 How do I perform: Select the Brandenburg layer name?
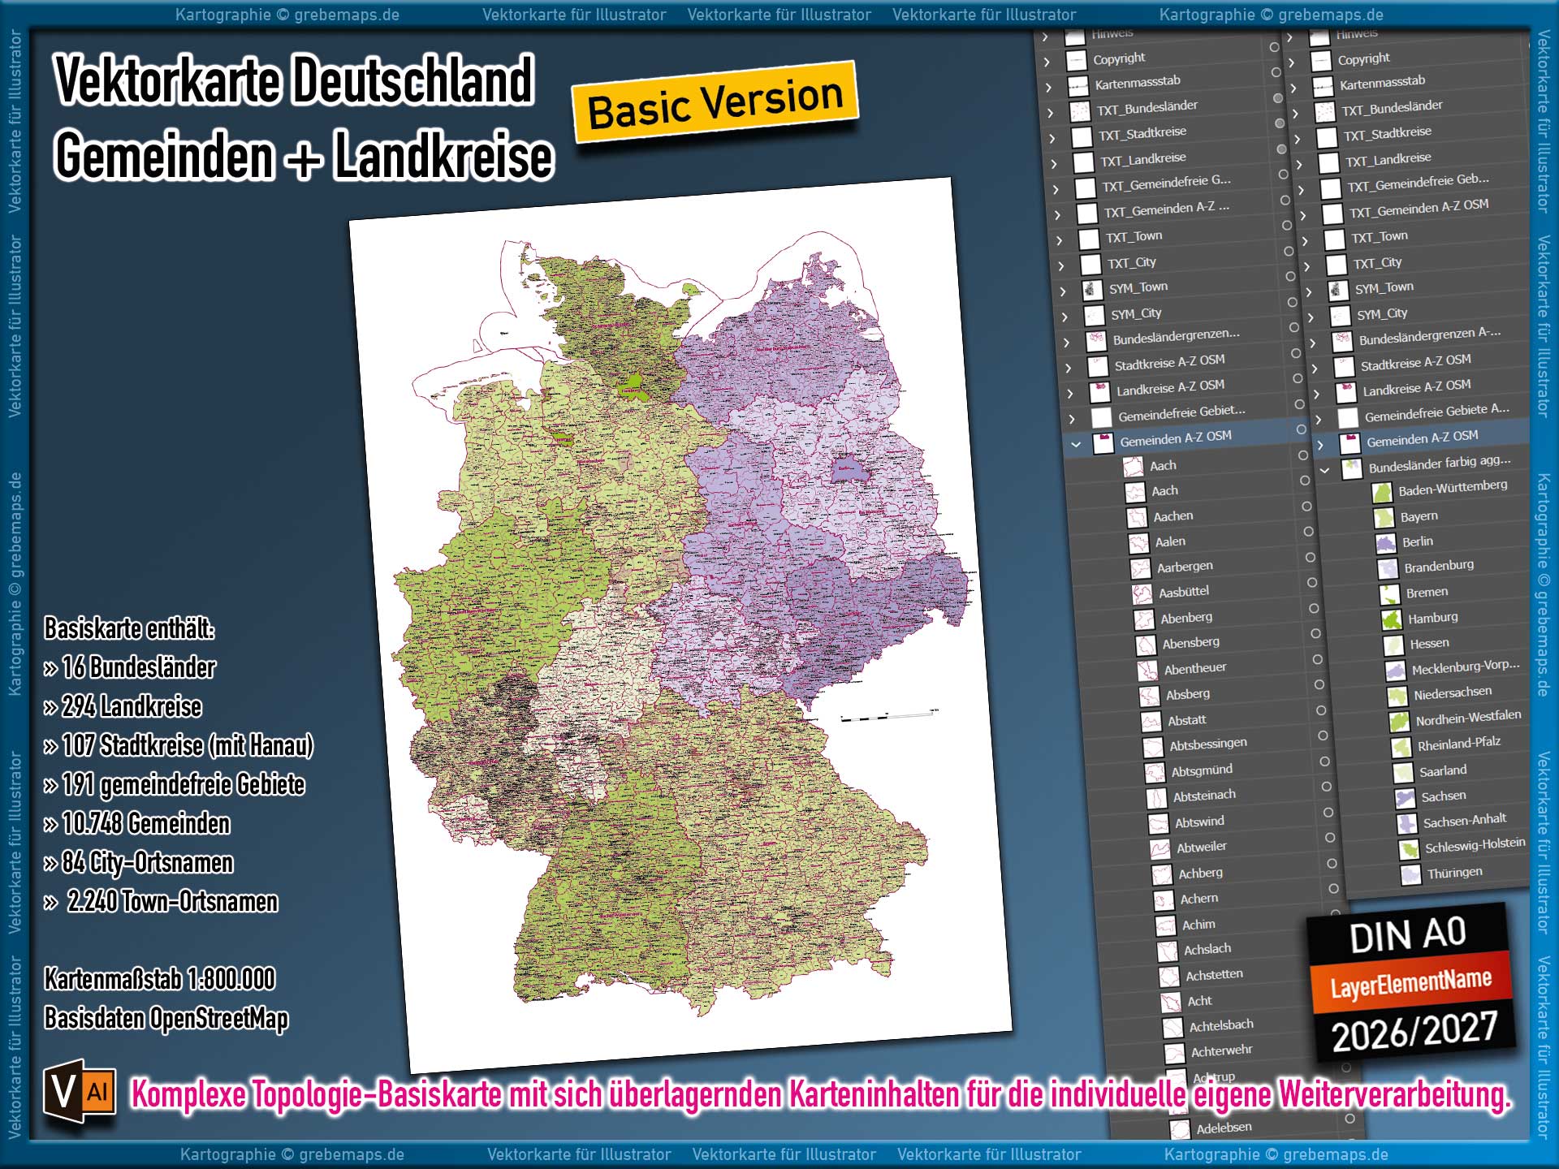coord(1439,566)
